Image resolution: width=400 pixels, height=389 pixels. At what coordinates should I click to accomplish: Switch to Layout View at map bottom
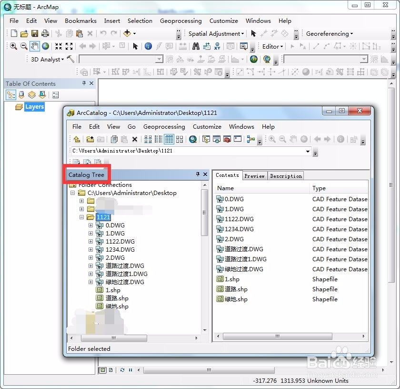tap(110, 370)
